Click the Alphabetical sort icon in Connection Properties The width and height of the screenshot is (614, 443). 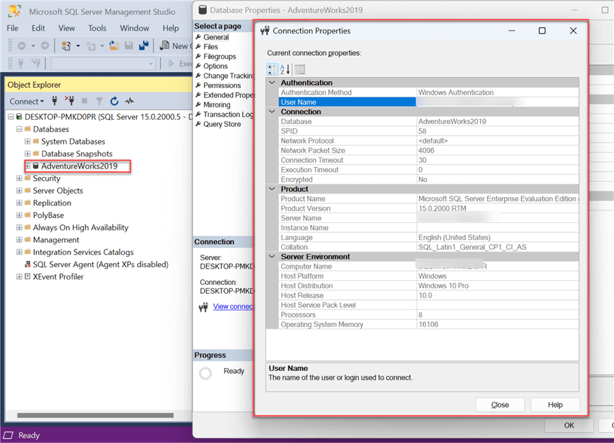tap(285, 70)
